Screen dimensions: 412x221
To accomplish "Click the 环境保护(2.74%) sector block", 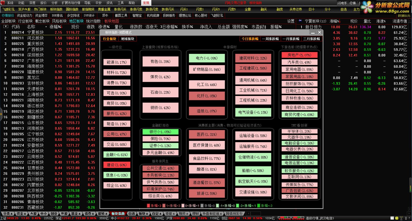I will click(160, 189).
